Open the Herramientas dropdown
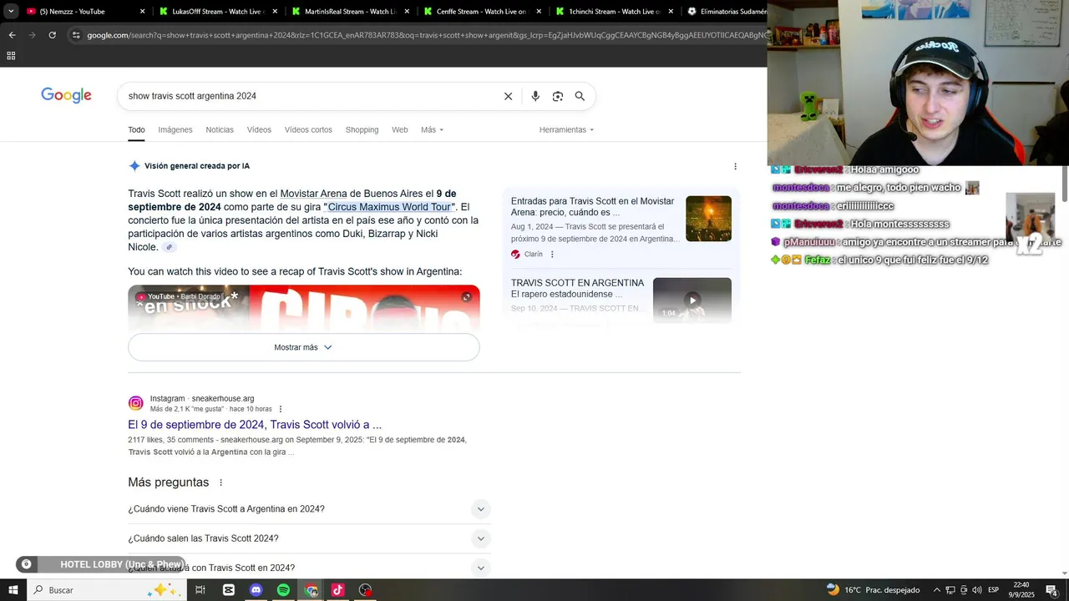Screen dimensions: 1069x601 (x=566, y=130)
